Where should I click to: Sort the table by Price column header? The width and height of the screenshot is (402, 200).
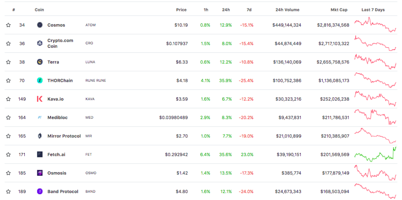(x=181, y=10)
